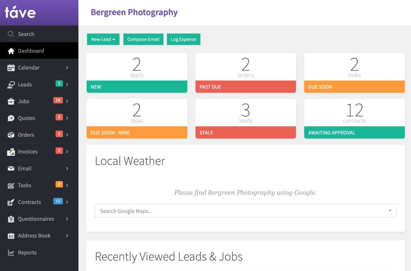The width and height of the screenshot is (411, 271).
Task: Open Reports in the sidebar
Action: 39,253
